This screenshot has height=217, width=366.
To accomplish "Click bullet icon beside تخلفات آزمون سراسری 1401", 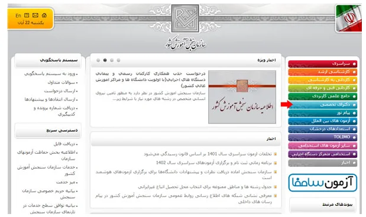I will pyautogui.click(x=275, y=154).
